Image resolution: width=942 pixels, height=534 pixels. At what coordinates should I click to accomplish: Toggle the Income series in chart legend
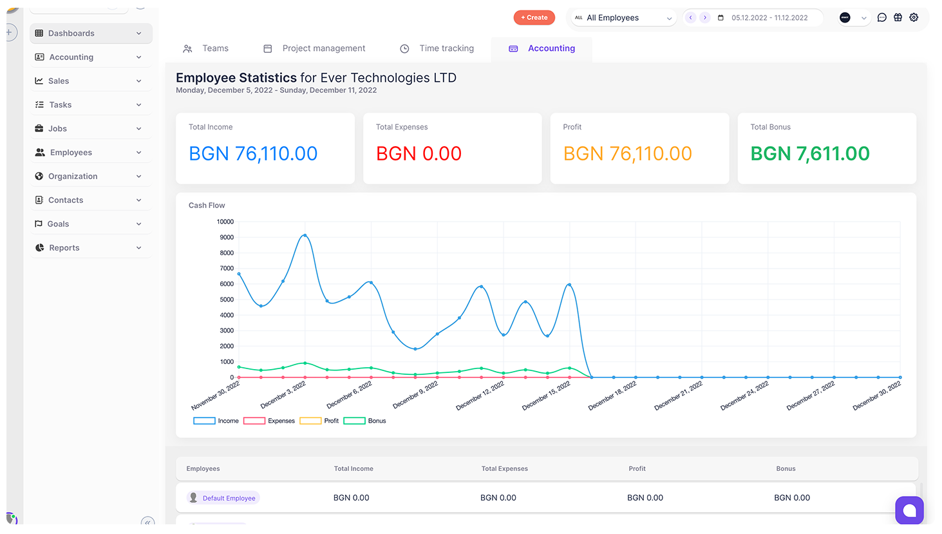coord(216,421)
